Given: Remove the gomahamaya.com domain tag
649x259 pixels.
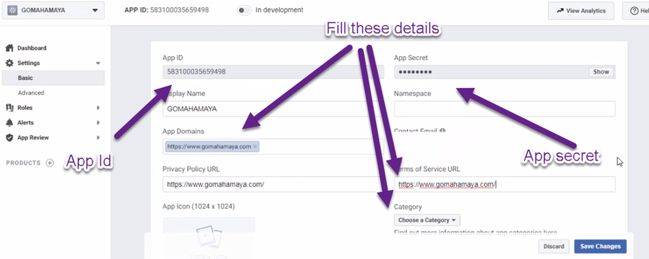Looking at the screenshot, I should tap(254, 147).
